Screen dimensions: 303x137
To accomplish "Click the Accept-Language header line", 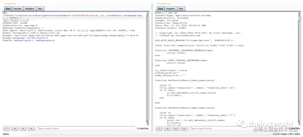I will pyautogui.click(x=25, y=38).
